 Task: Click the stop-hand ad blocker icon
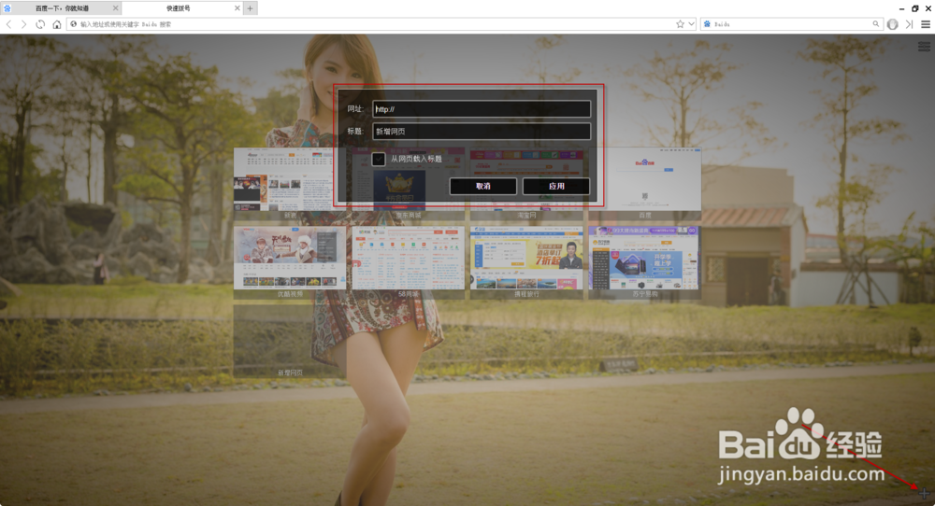(x=893, y=24)
